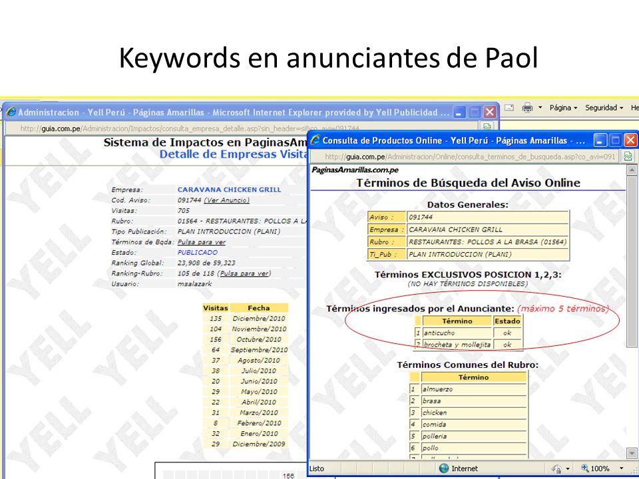Click the vertical scrollbar thumb in Consulta window
Image resolution: width=639 pixels, height=479 pixels.
[631, 261]
